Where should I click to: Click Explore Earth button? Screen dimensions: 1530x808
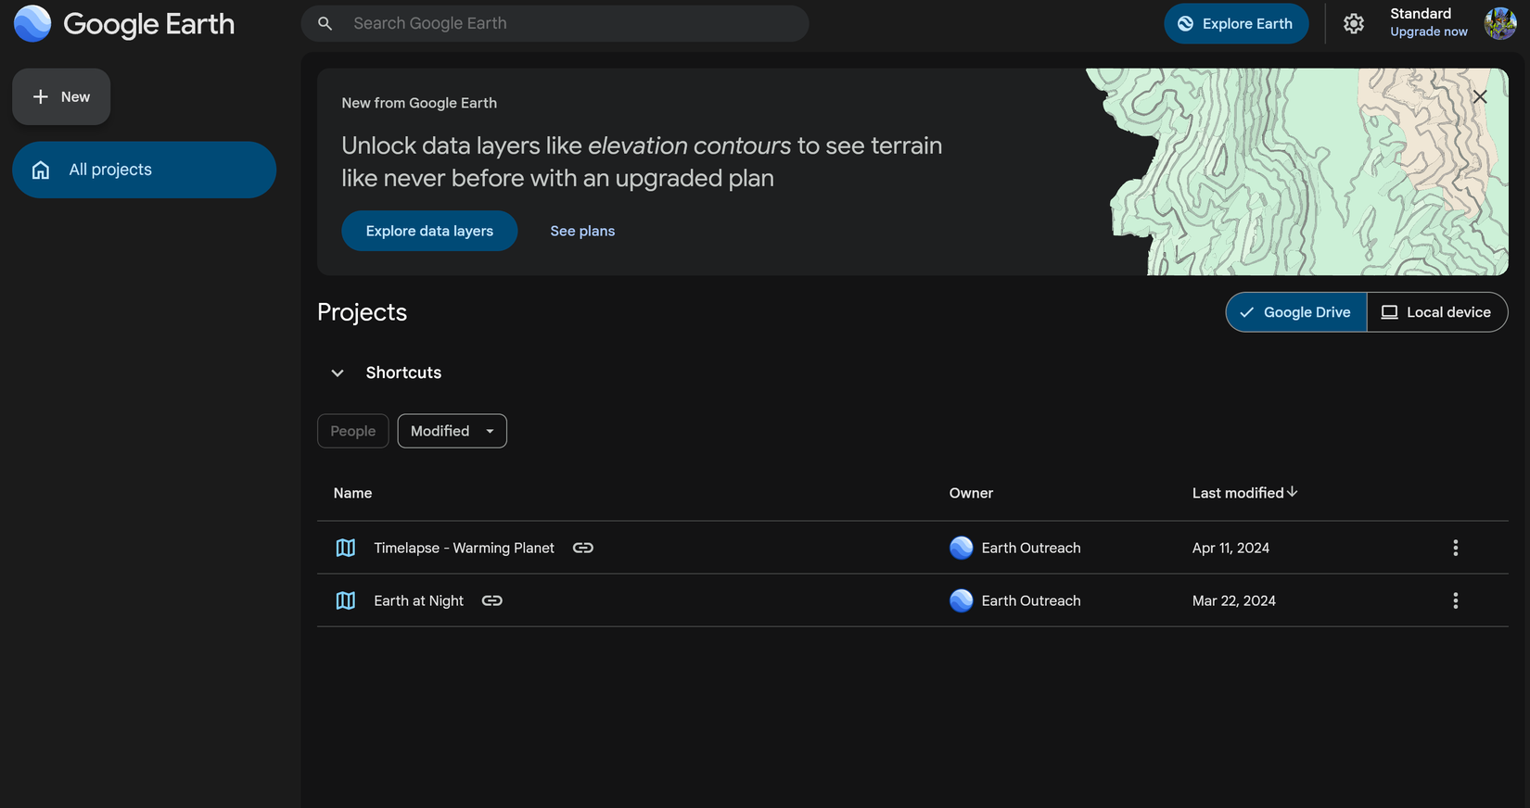(1236, 23)
